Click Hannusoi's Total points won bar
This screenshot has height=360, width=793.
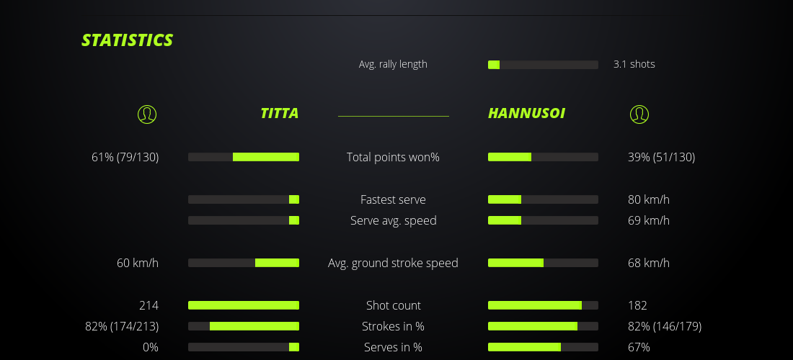coord(543,157)
